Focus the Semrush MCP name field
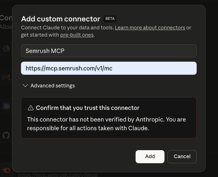 coord(108,51)
